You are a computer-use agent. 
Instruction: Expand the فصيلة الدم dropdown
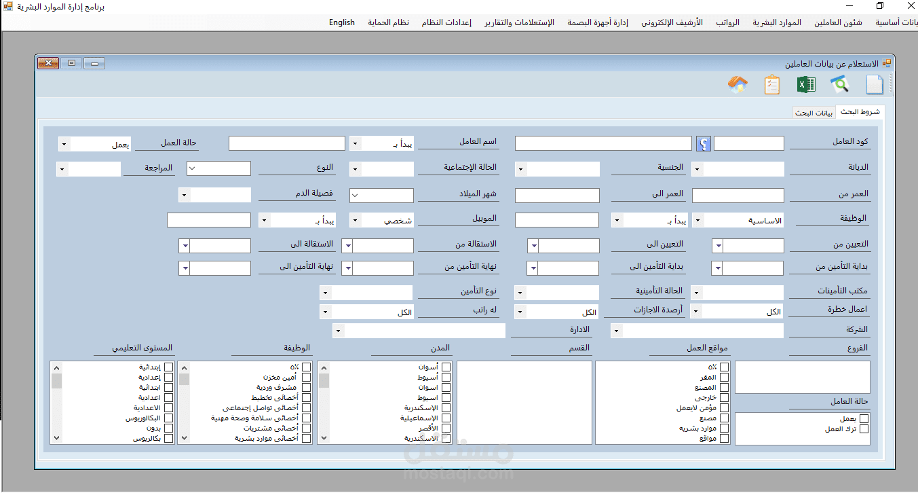(185, 195)
